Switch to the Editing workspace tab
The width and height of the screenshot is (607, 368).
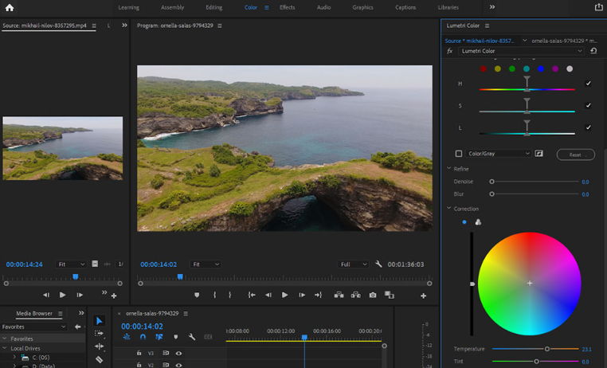click(213, 7)
